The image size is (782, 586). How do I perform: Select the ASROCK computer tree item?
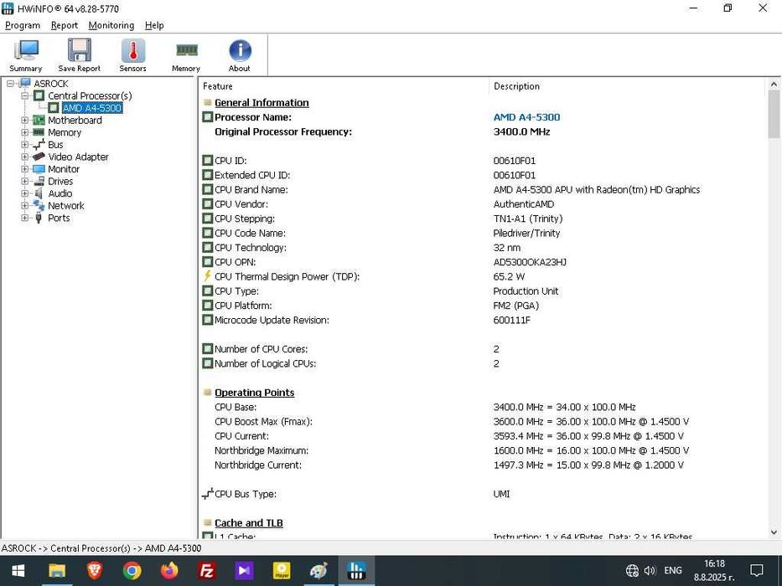[x=51, y=84]
